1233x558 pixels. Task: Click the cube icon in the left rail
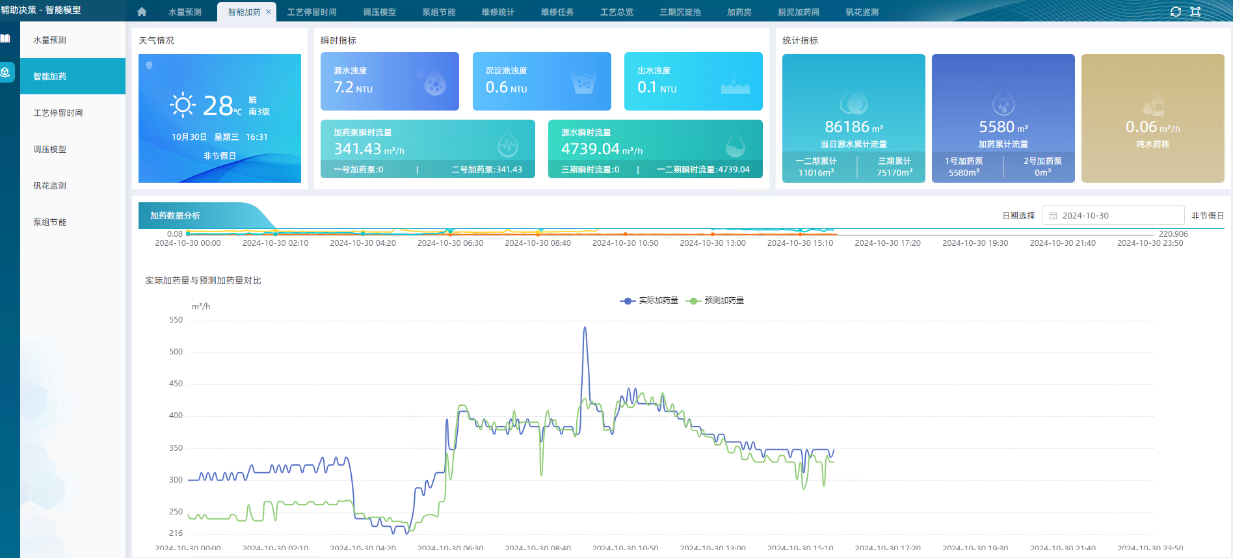6,72
